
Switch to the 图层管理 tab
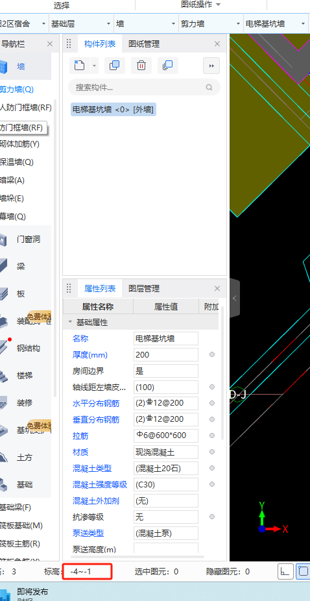[144, 289]
